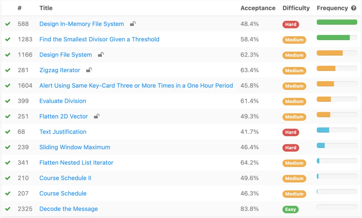Click the Frequency help question mark icon

click(x=354, y=8)
